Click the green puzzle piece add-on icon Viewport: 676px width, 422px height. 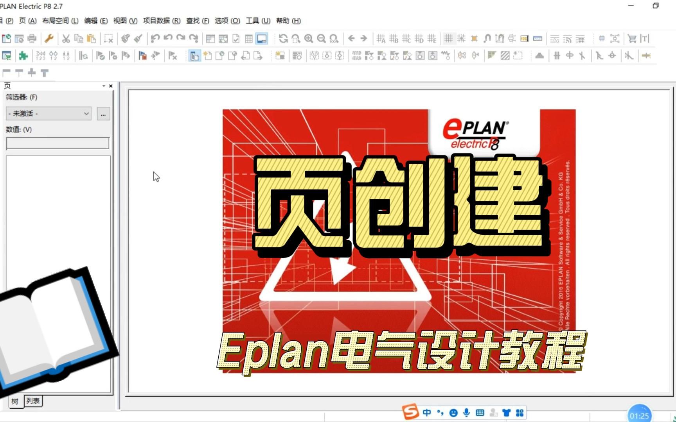[x=23, y=55]
